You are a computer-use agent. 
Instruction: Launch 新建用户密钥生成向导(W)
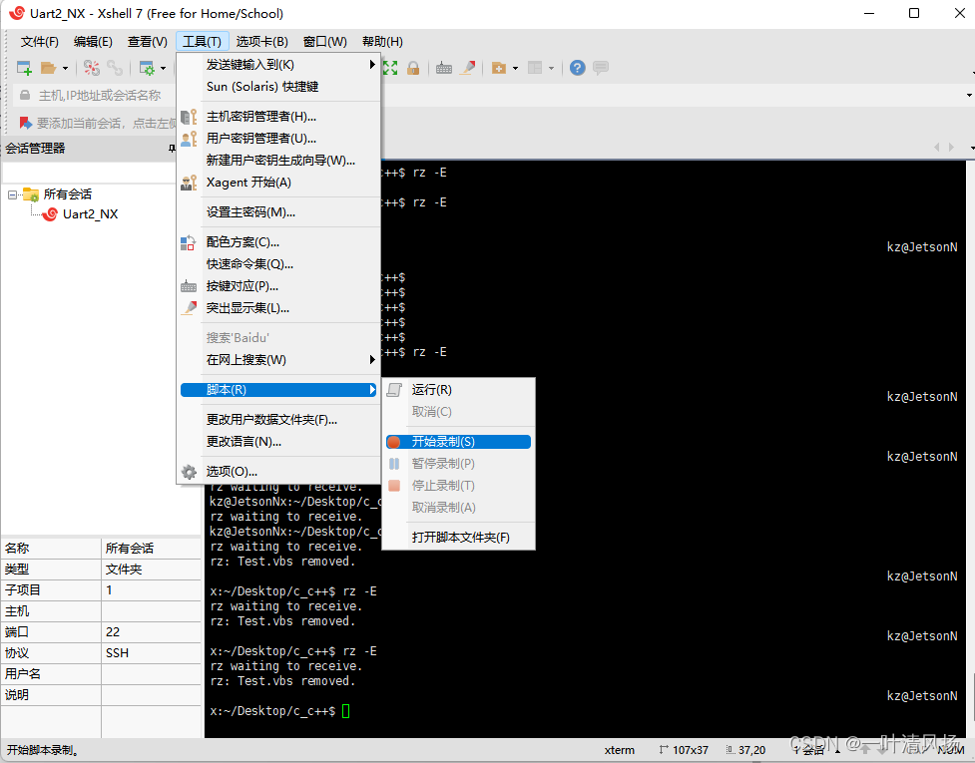coord(278,161)
